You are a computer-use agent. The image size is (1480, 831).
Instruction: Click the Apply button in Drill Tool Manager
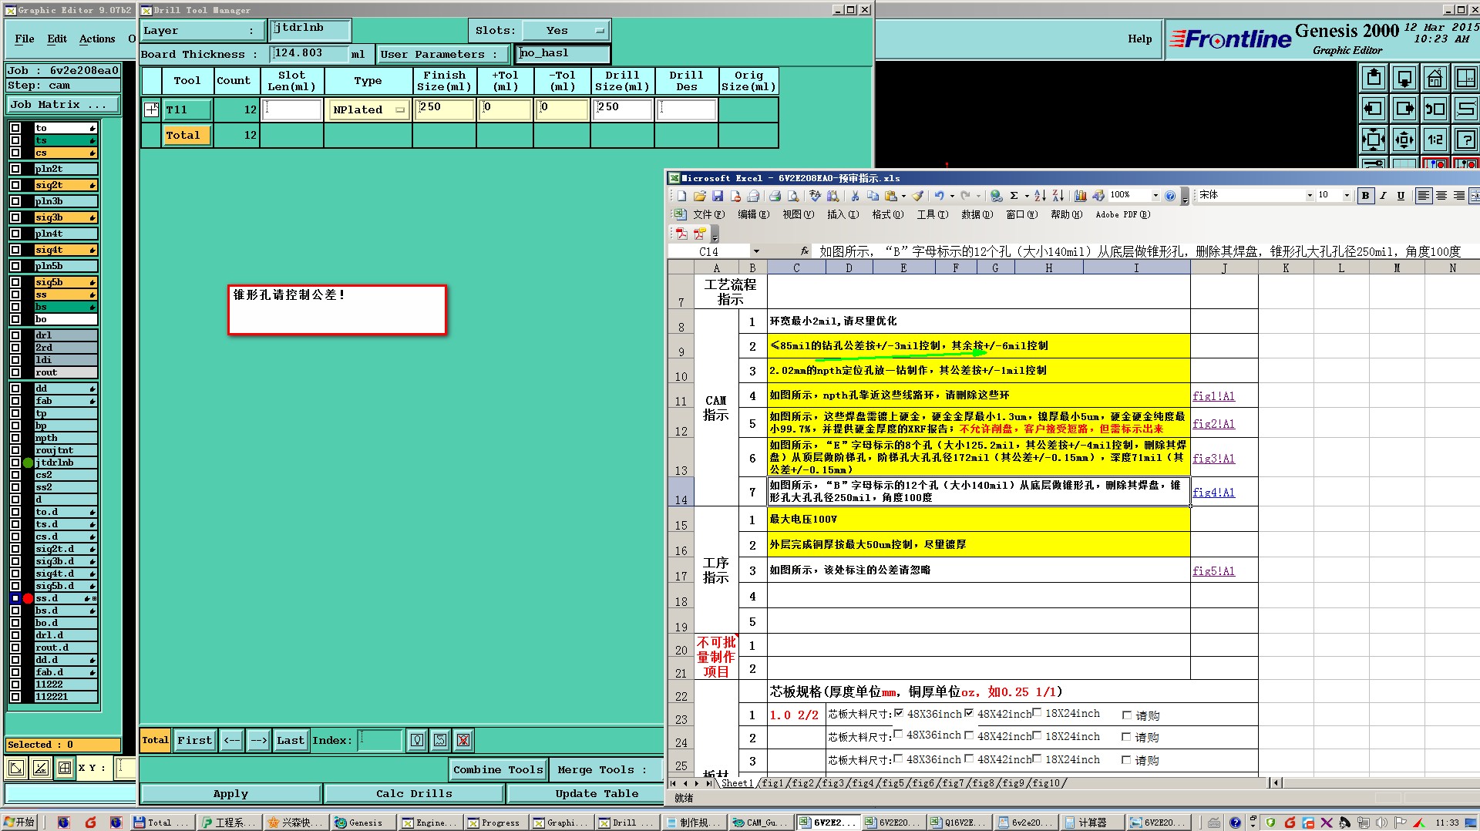[230, 793]
